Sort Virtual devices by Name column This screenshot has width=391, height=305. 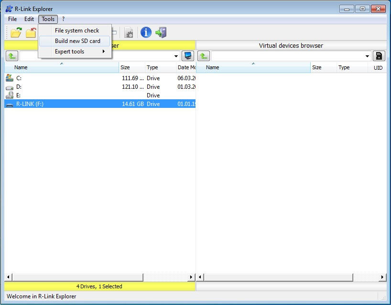(253, 67)
